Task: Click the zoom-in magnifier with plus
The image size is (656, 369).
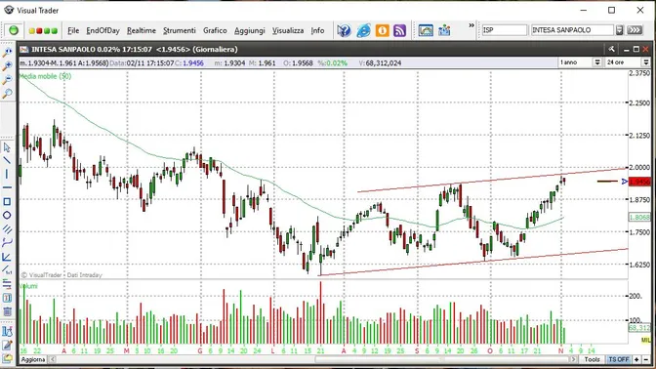Action: (x=7, y=65)
